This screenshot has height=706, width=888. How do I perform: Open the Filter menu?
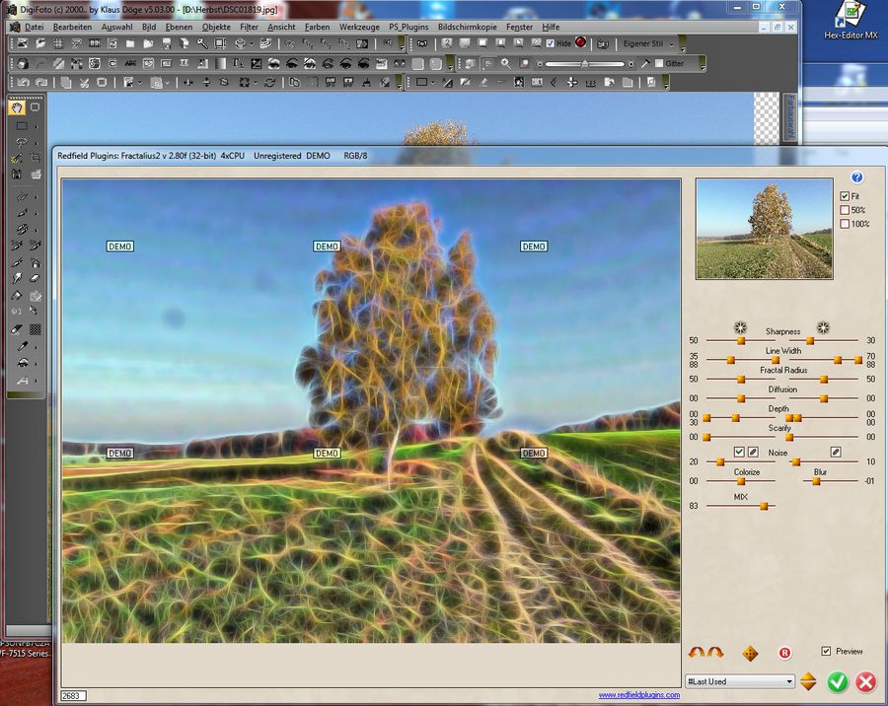tap(250, 27)
